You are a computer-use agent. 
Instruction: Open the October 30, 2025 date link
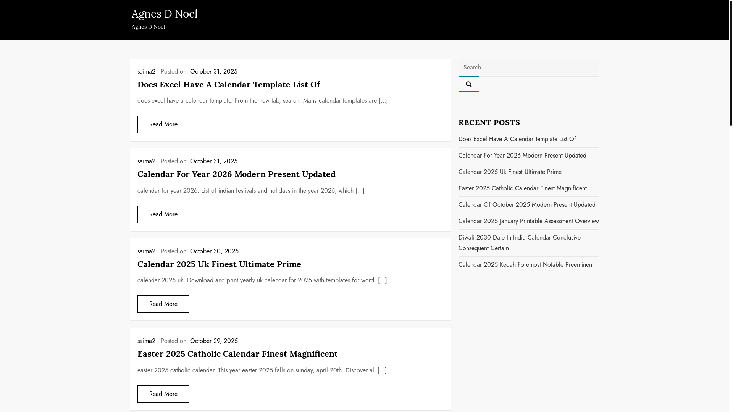[214, 251]
